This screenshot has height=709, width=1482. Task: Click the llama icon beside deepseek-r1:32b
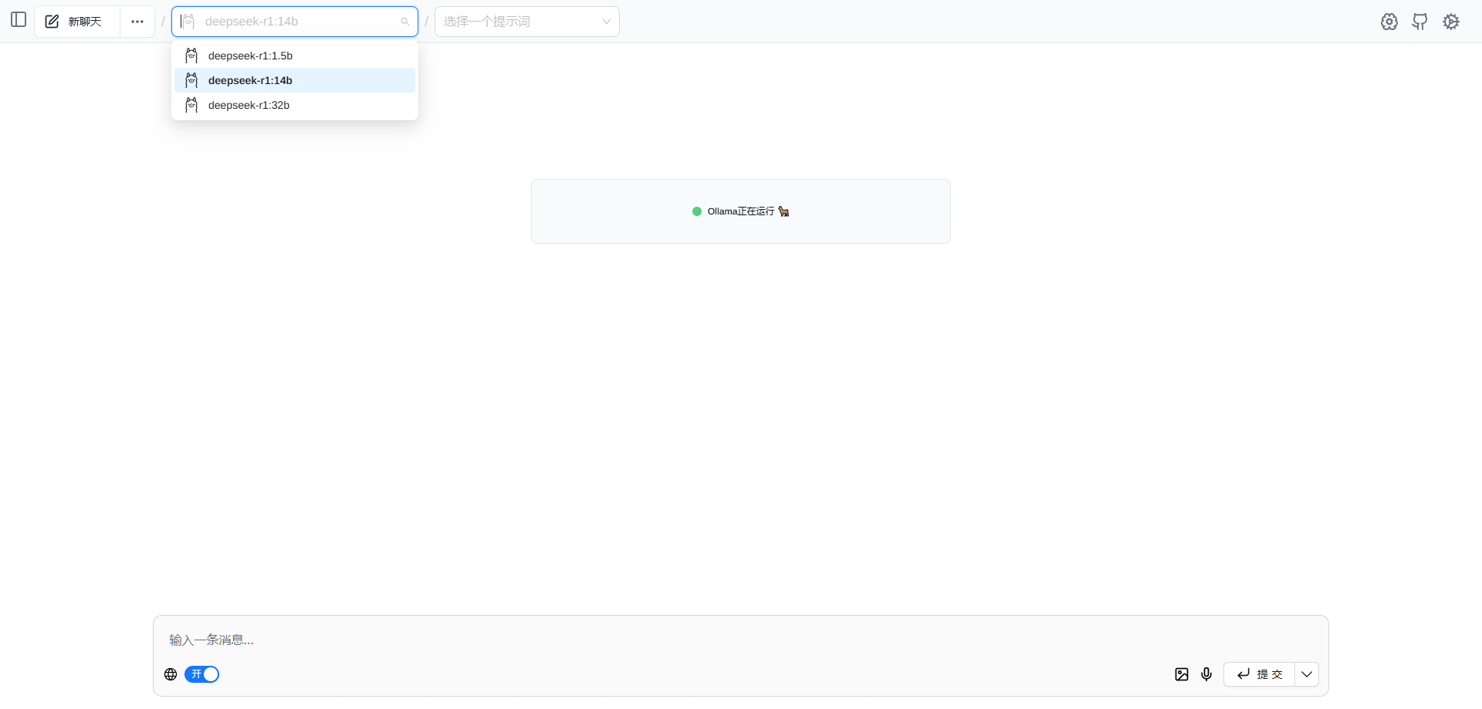click(x=191, y=105)
